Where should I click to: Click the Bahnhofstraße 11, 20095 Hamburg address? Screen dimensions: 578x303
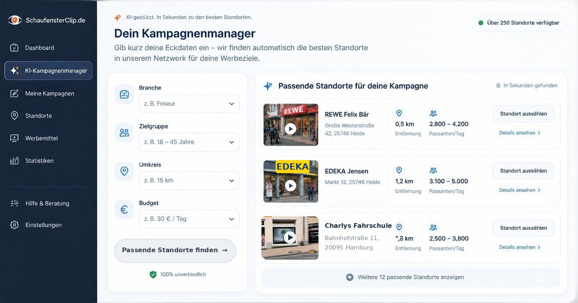[x=352, y=243]
